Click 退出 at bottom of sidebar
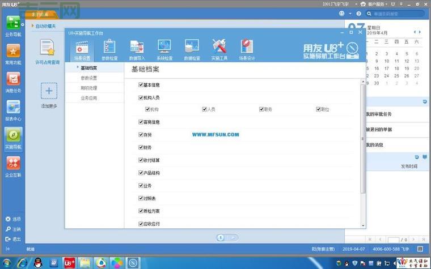 [x=12, y=239]
